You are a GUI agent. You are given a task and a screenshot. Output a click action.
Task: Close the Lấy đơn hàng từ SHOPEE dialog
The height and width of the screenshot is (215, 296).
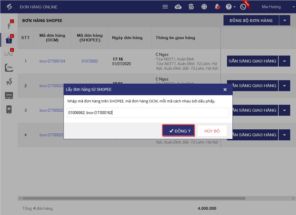click(225, 89)
